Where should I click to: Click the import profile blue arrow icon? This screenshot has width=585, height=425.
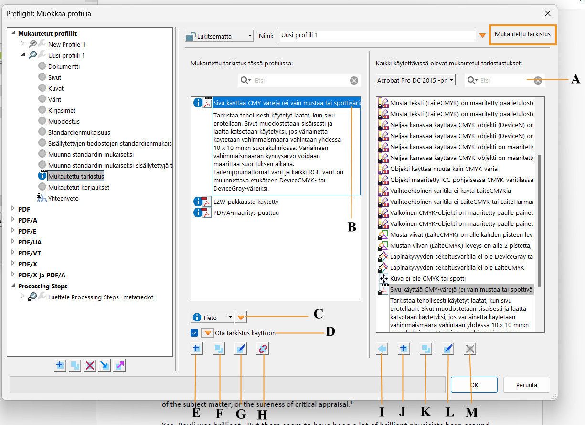coord(105,365)
